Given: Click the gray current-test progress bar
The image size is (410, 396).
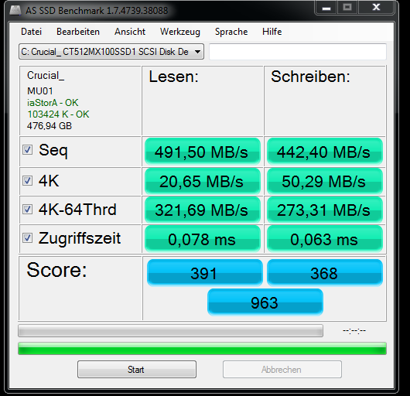Looking at the screenshot, I should pos(170,331).
